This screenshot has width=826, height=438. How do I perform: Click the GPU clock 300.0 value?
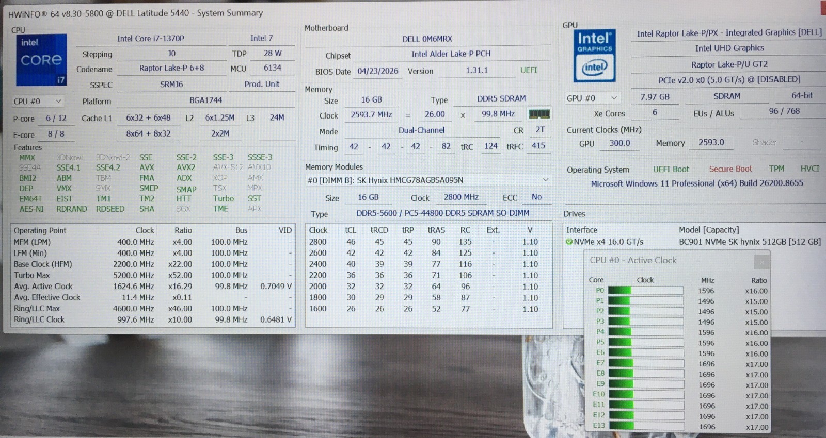(619, 143)
